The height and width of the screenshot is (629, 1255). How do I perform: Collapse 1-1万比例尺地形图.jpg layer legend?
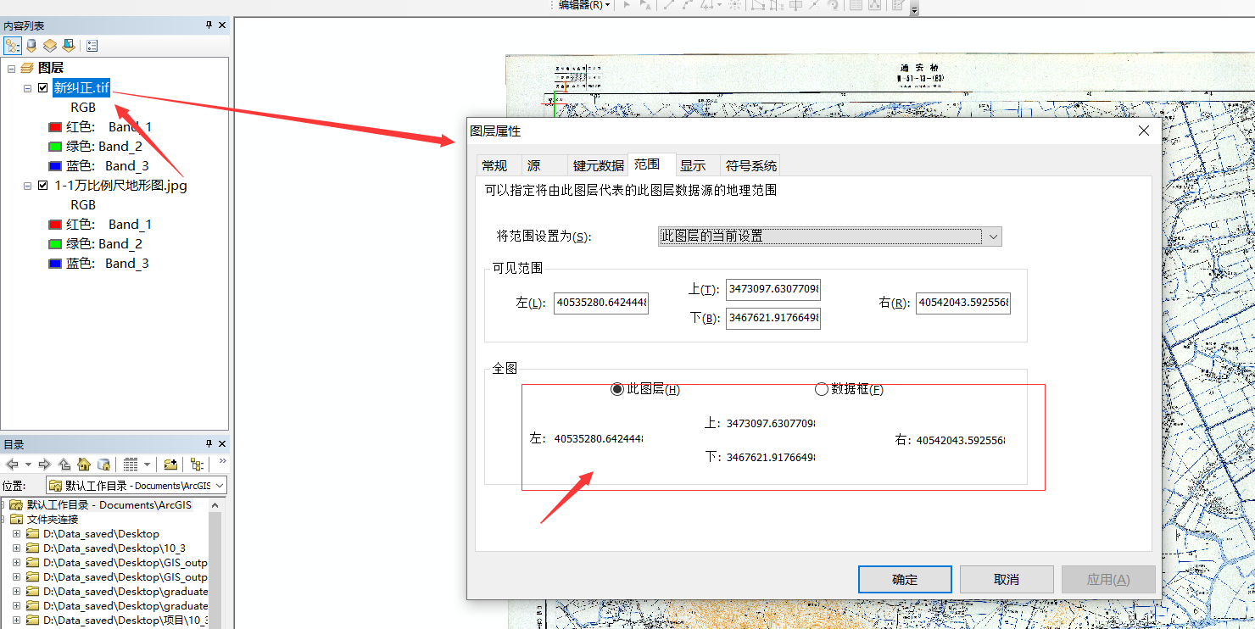click(x=27, y=186)
